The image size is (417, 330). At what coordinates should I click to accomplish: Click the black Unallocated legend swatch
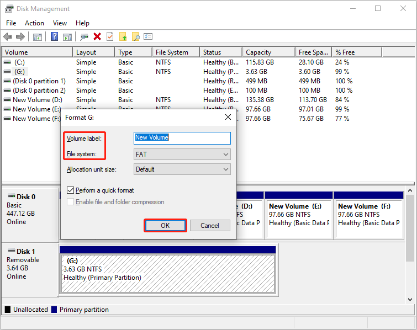tap(8, 310)
